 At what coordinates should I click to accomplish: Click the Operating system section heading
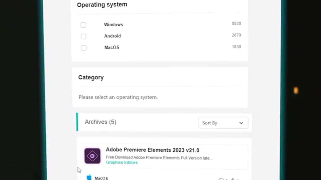tap(102, 4)
